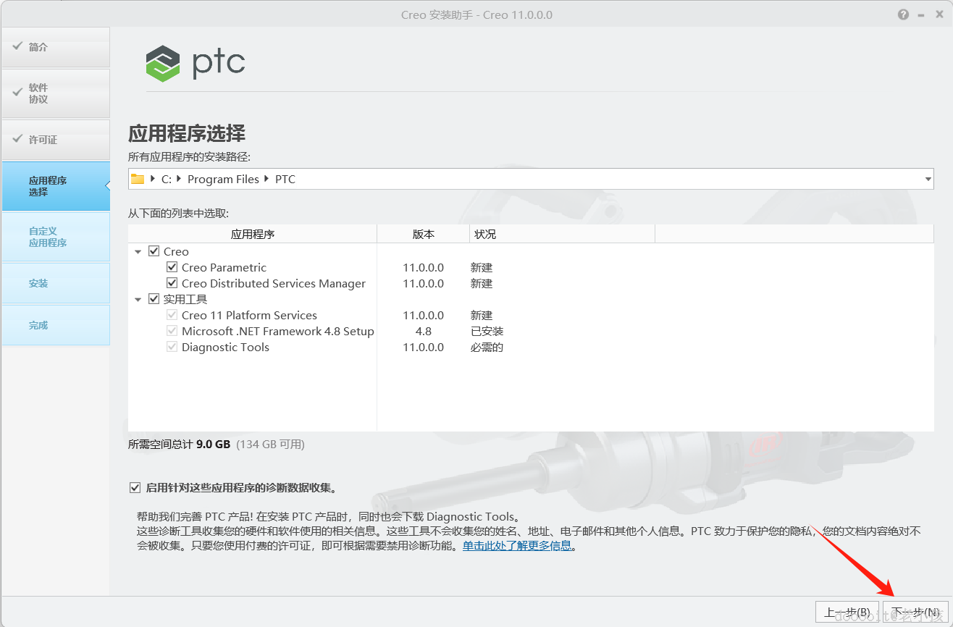Go to the 自定义应用程序 step
This screenshot has width=953, height=627.
tap(56, 237)
